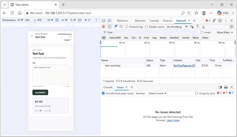Click the Logout button

pos(67,40)
